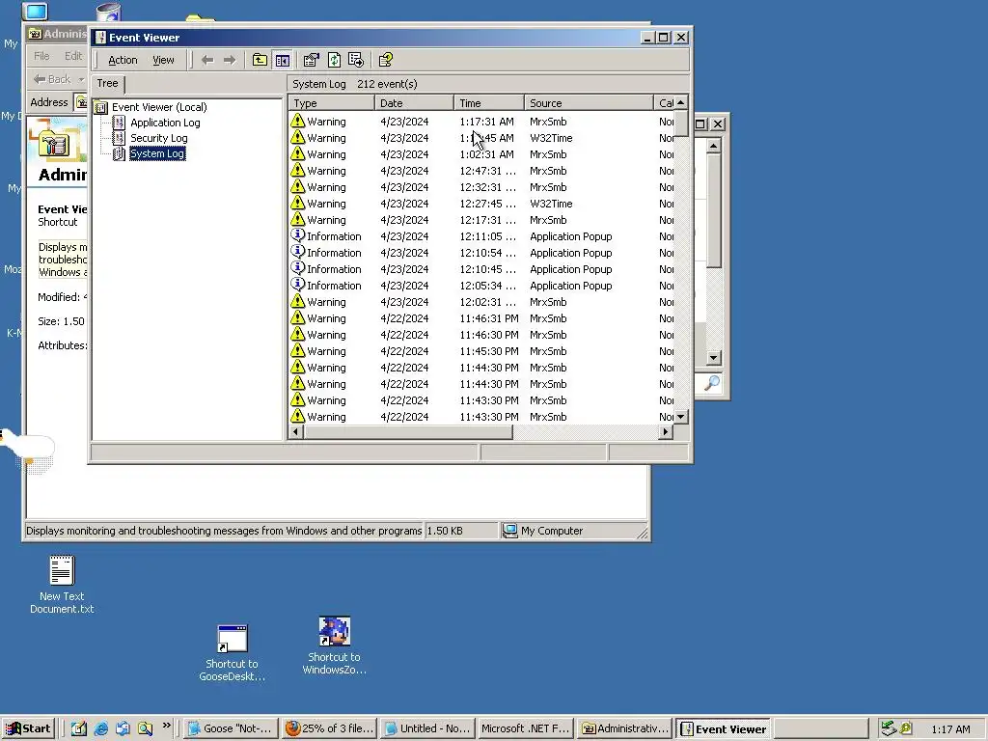Select Shortcut to GooseDesktop icon
This screenshot has width=988, height=741.
pyautogui.click(x=232, y=653)
